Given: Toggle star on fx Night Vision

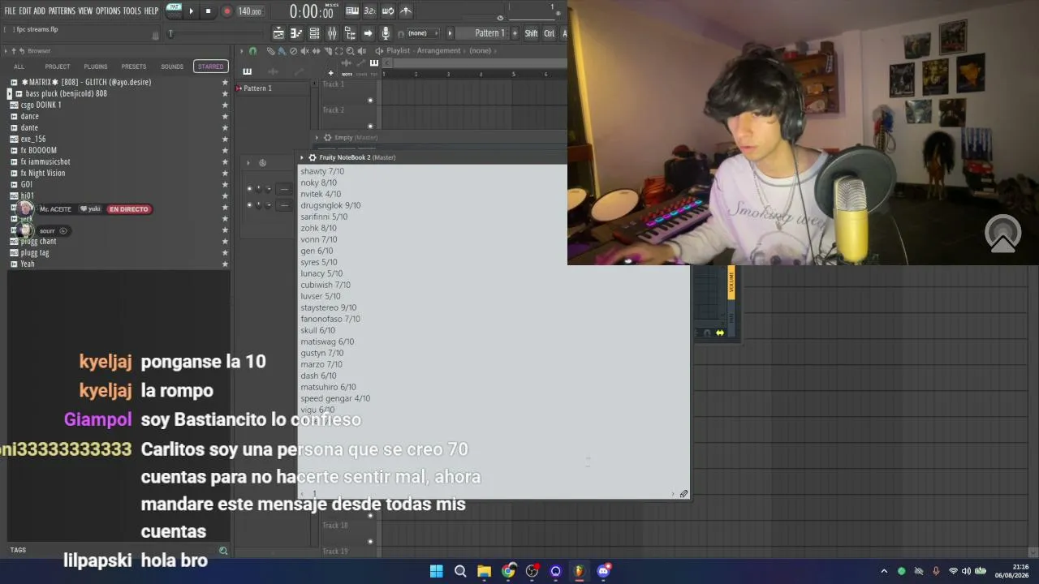Looking at the screenshot, I should (225, 173).
